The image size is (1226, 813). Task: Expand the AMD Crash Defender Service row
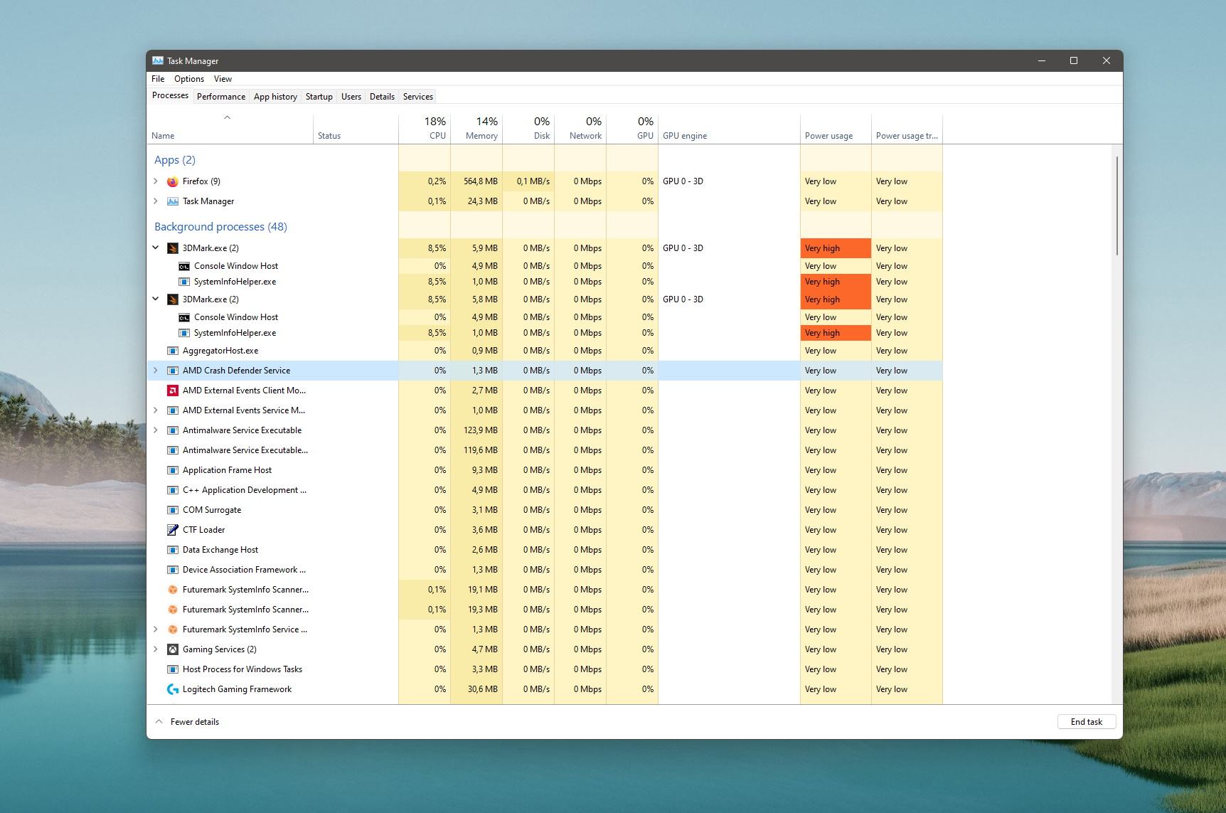click(156, 371)
